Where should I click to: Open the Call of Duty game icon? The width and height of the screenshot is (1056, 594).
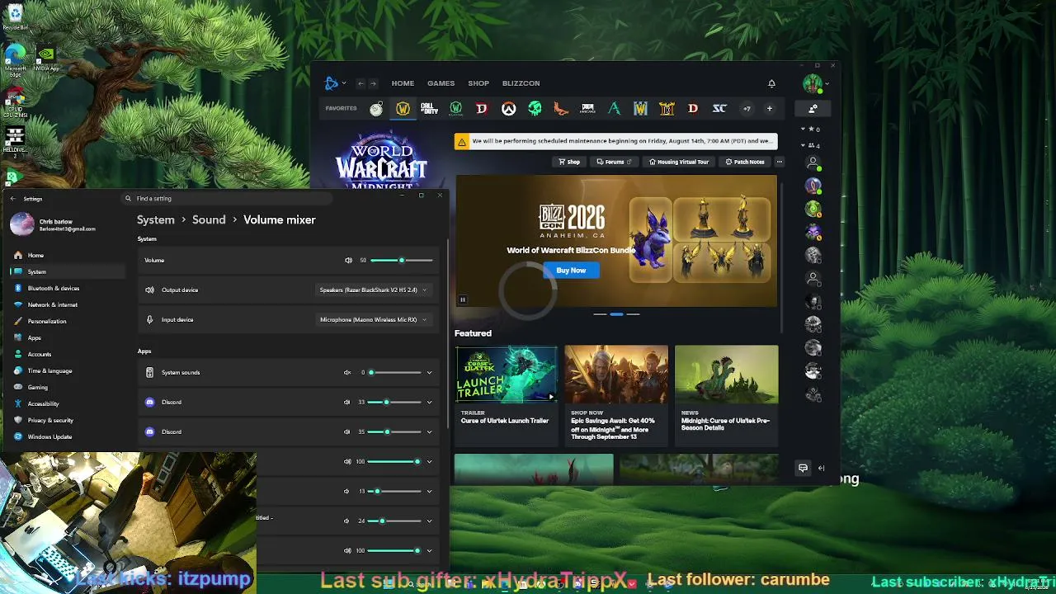(x=429, y=109)
